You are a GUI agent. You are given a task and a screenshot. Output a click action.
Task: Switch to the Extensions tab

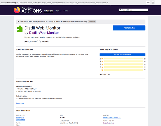(x=49, y=11)
